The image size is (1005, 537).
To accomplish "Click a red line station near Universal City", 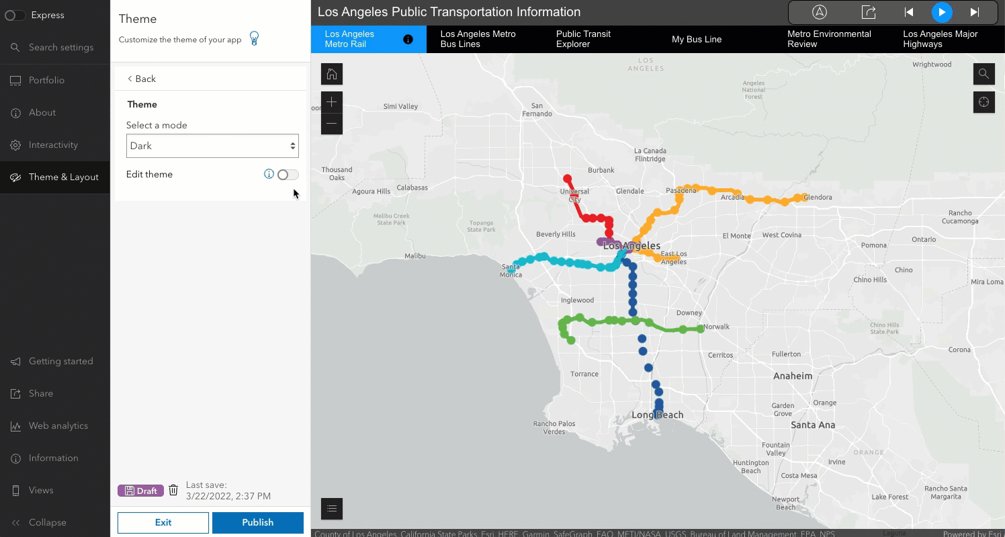I will click(x=568, y=179).
